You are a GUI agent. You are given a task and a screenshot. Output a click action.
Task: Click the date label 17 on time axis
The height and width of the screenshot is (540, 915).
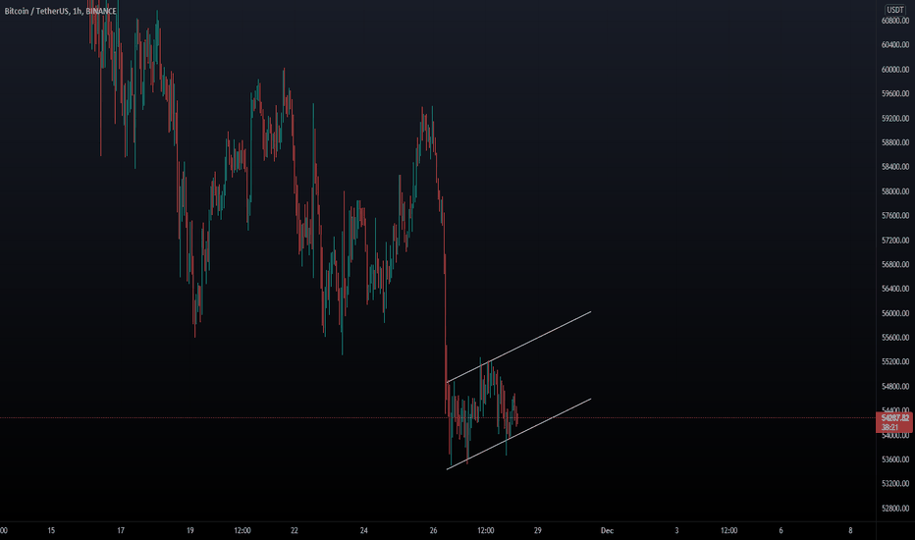pyautogui.click(x=121, y=530)
